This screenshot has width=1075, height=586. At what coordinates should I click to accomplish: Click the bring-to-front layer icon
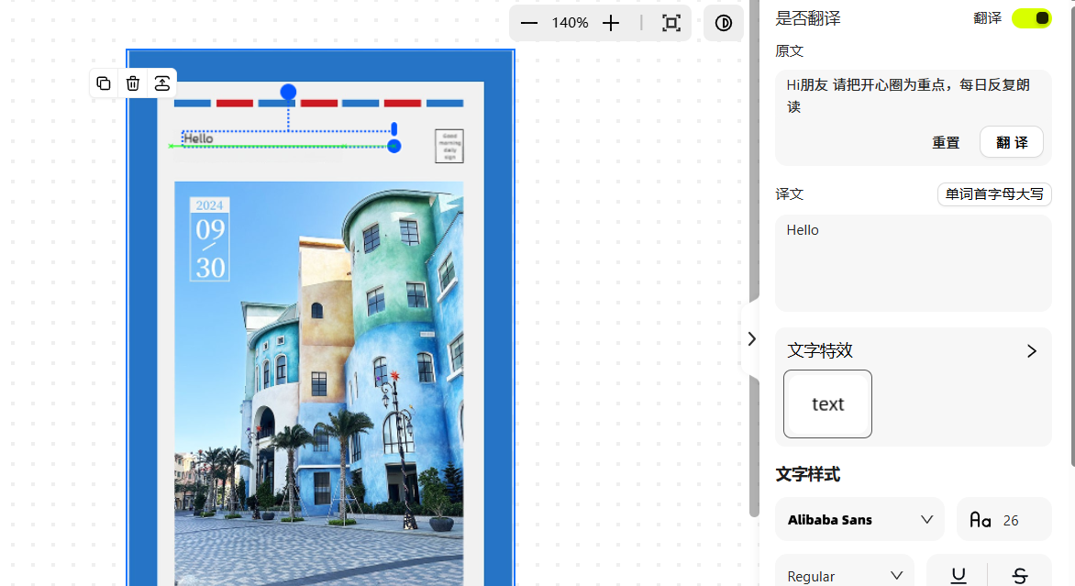point(161,83)
